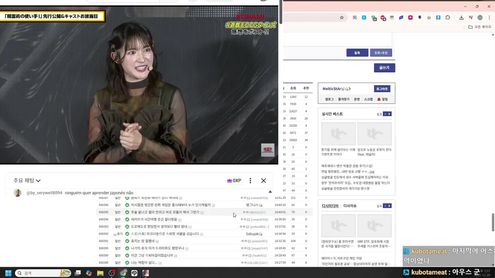The height and width of the screenshot is (278, 495).
Task: Click the 등록 submit button
Action: [357, 53]
